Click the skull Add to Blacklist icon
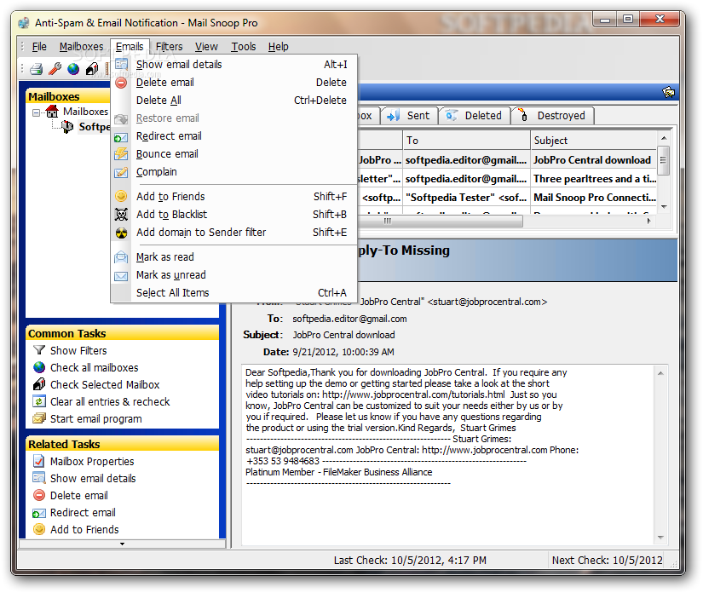 click(x=121, y=214)
